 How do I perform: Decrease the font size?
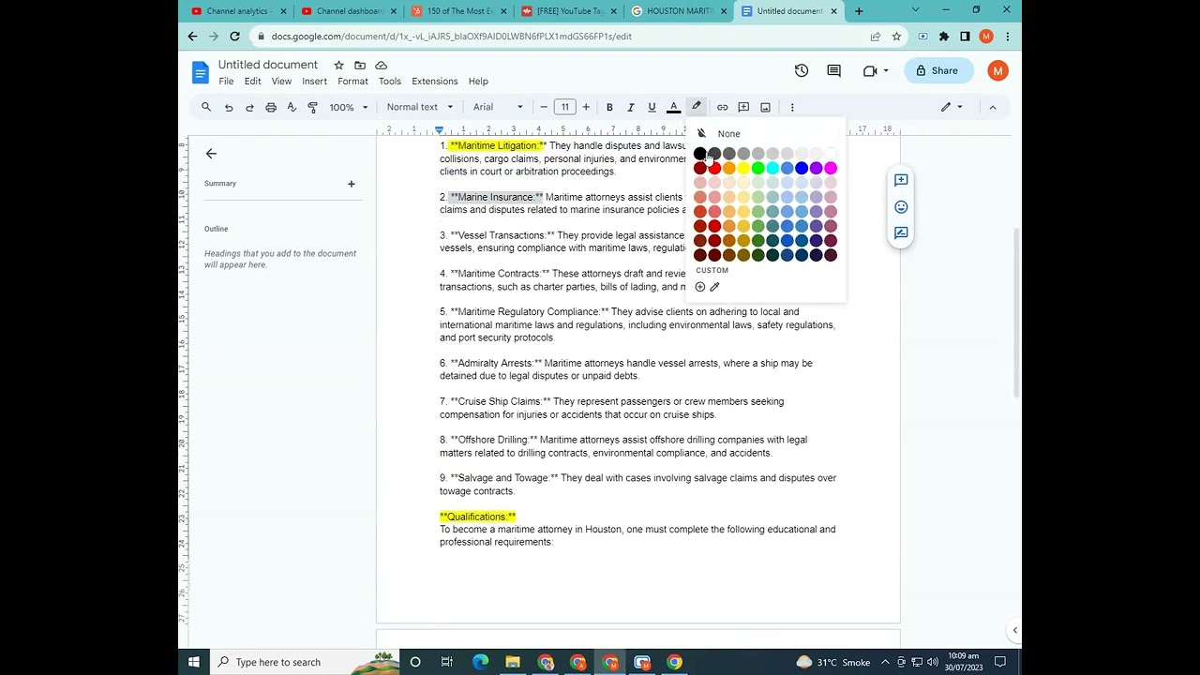[x=544, y=107]
